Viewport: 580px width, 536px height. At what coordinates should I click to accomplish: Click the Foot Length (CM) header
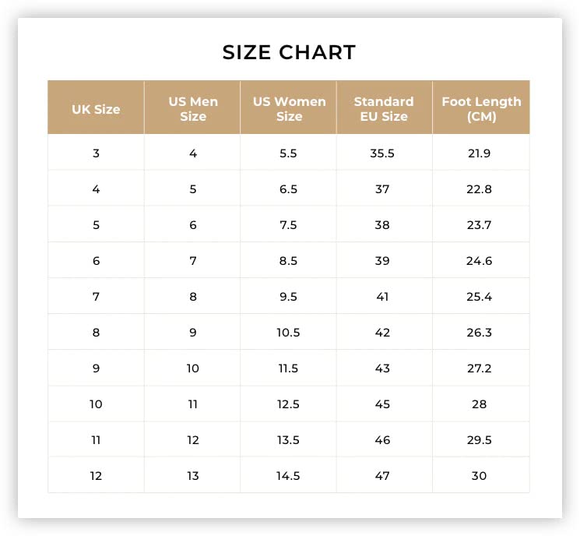(481, 108)
